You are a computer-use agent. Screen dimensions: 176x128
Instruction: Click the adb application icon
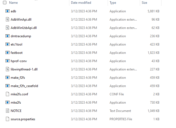(8, 11)
